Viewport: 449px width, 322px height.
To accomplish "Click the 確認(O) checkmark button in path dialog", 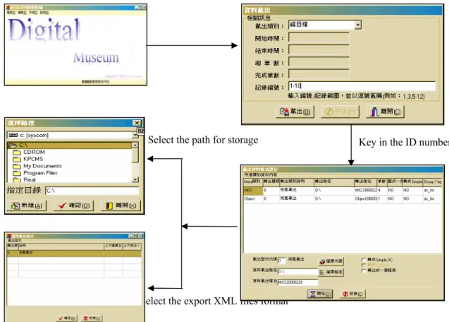I will point(73,205).
